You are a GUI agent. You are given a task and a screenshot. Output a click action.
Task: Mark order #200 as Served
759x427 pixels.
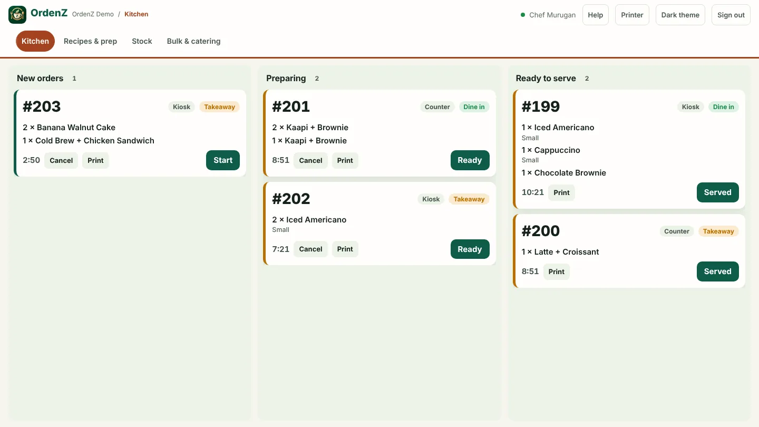coord(717,271)
